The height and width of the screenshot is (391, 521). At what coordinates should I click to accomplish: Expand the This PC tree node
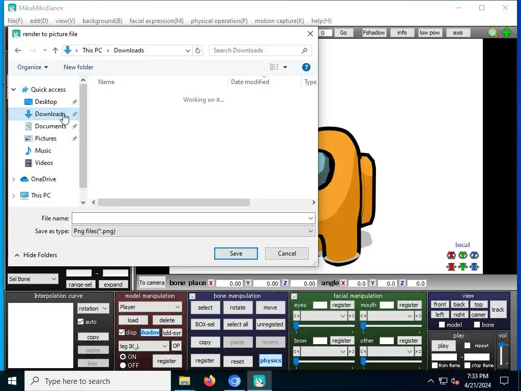pyautogui.click(x=14, y=195)
